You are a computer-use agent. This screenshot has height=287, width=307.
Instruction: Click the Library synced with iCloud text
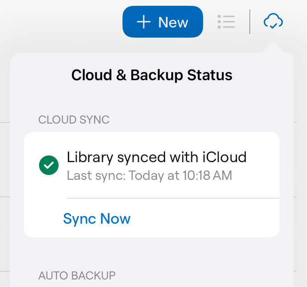156,157
